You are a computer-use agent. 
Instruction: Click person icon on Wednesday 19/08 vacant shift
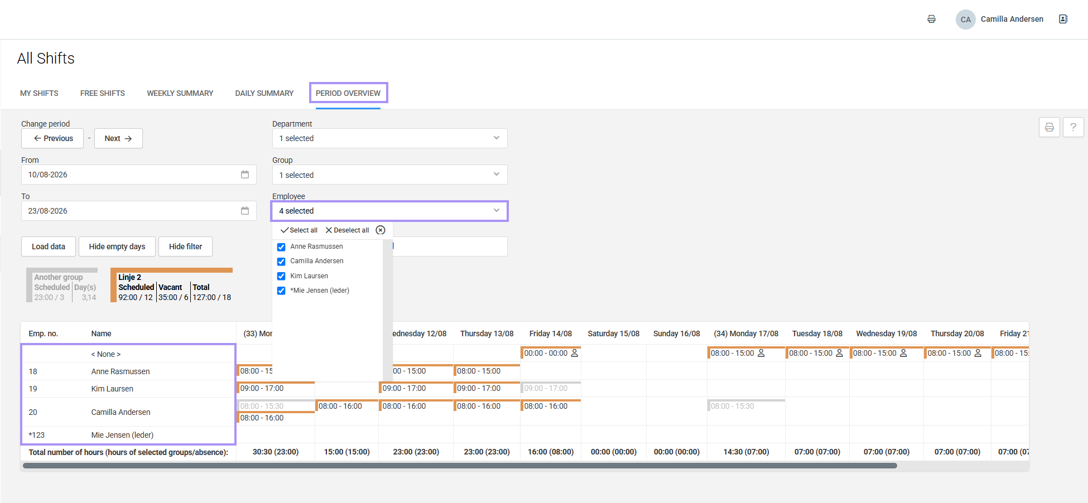pyautogui.click(x=903, y=353)
